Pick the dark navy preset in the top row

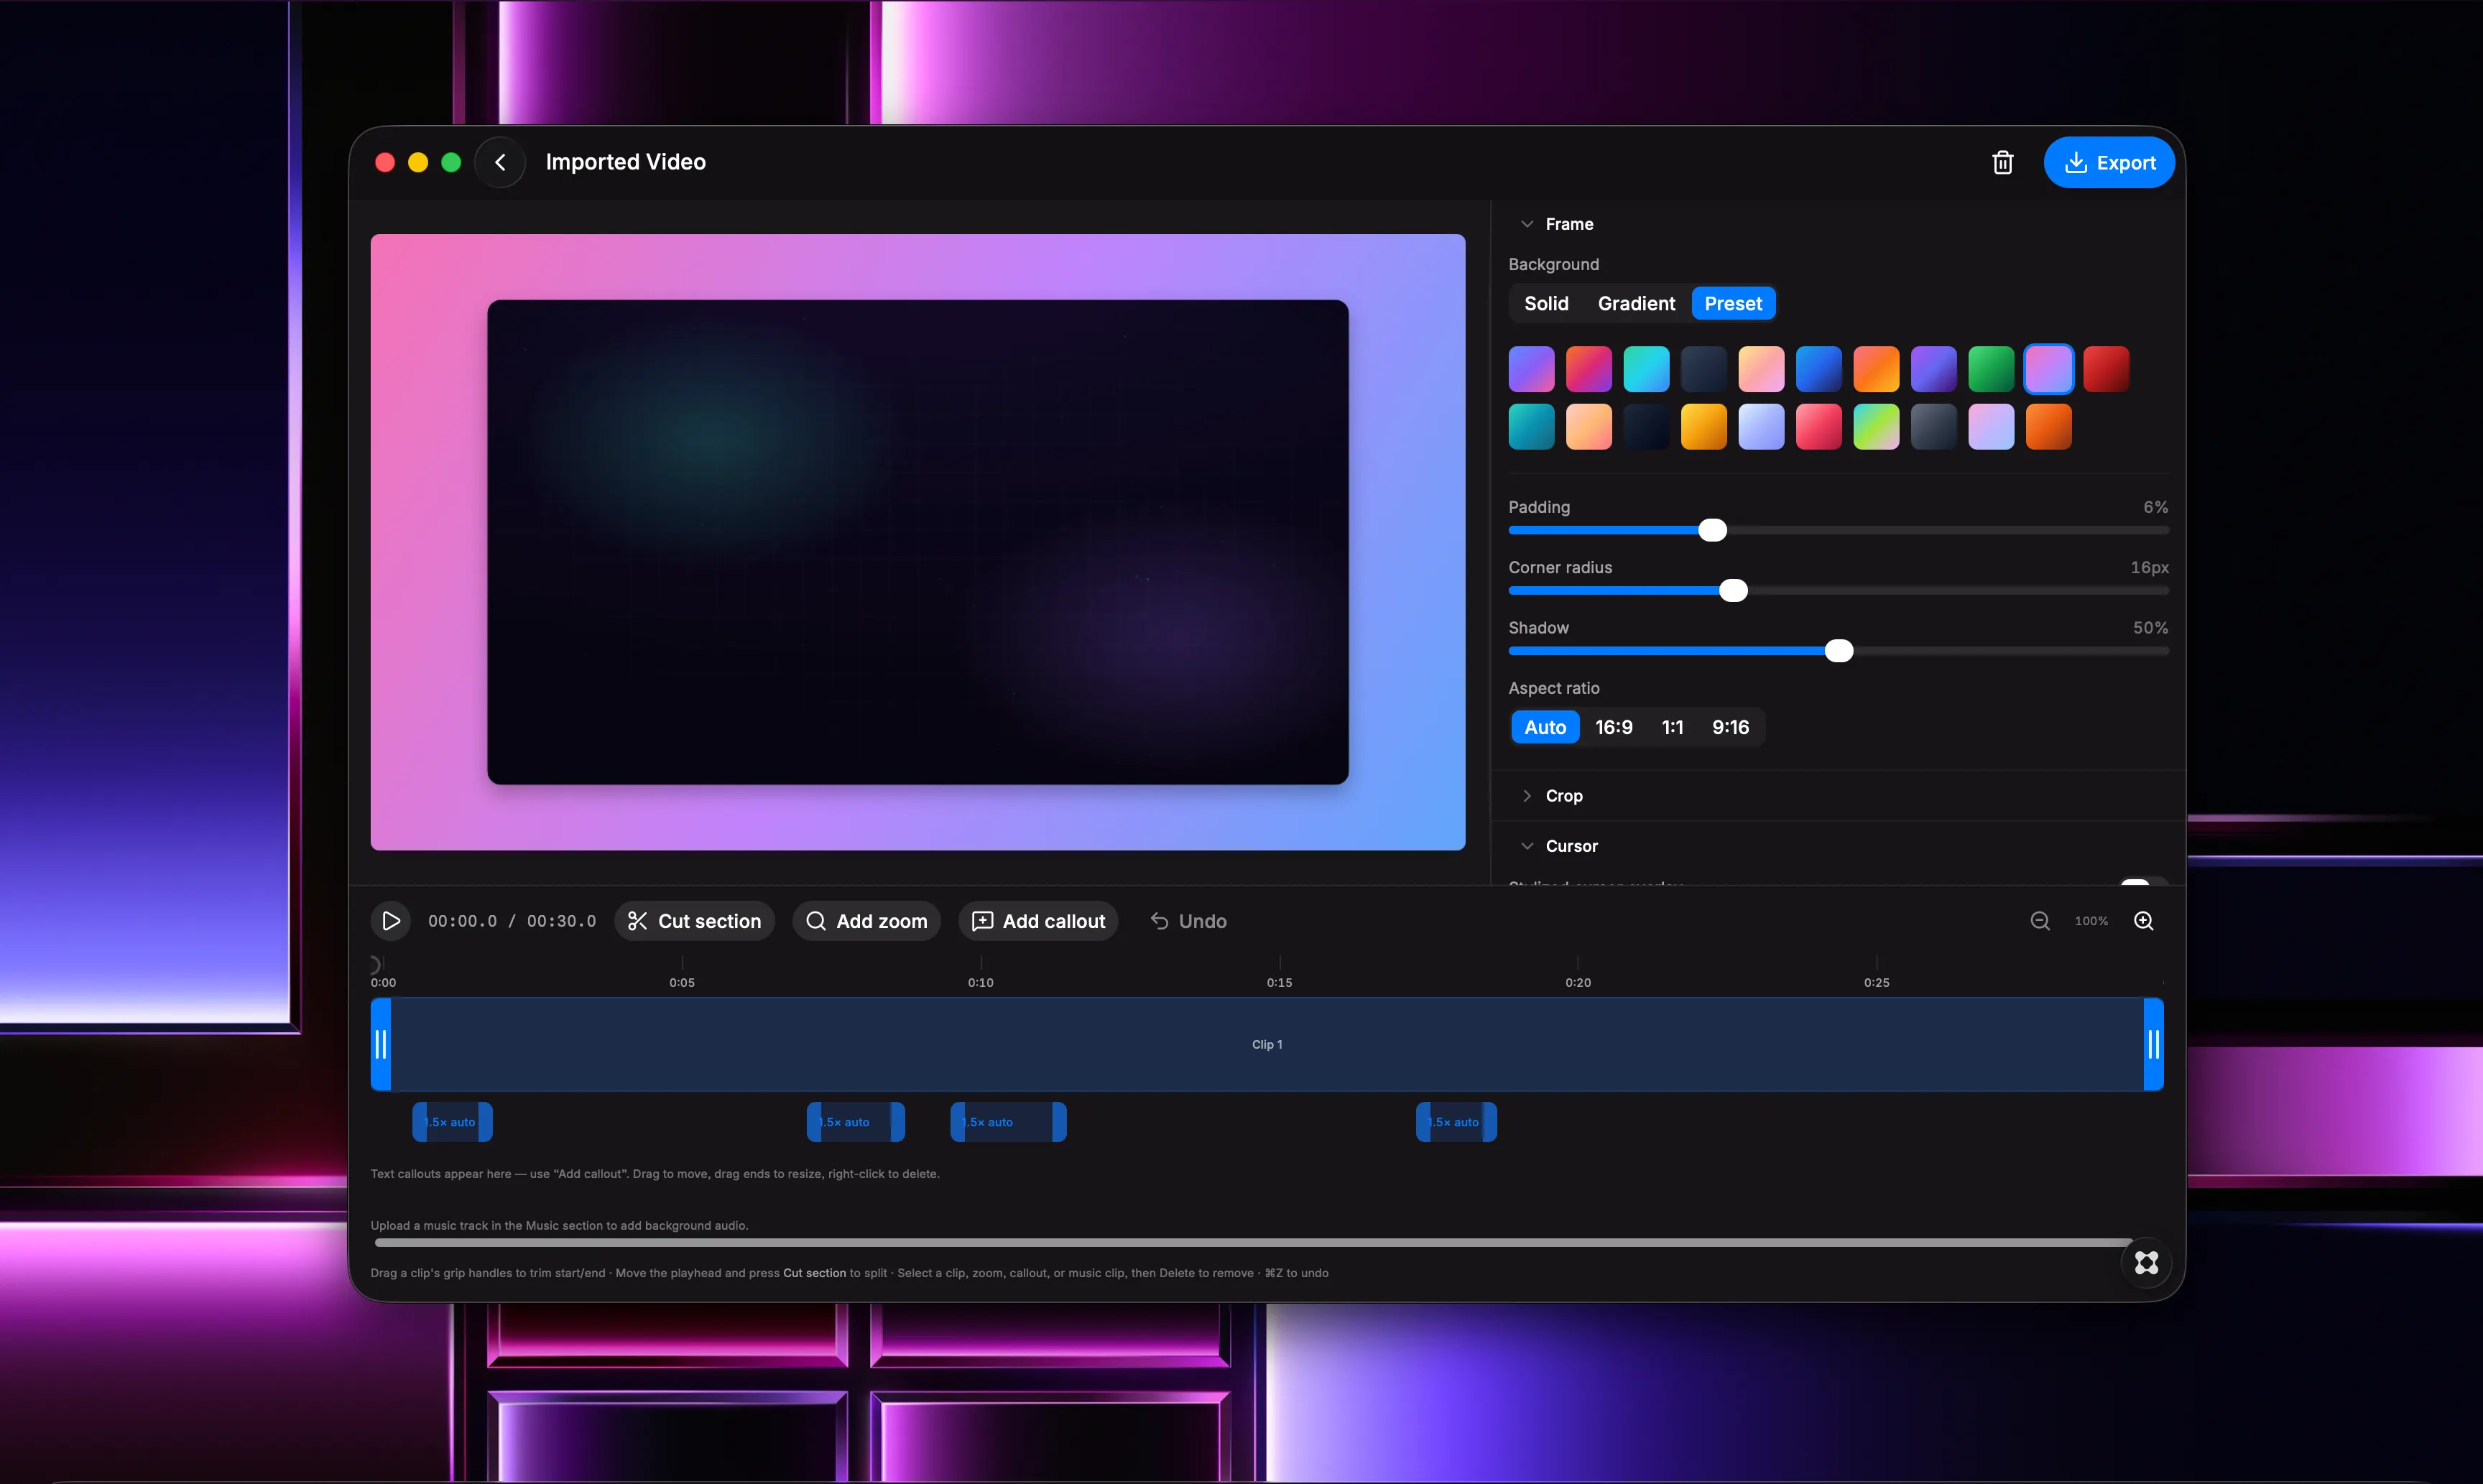tap(1704, 370)
